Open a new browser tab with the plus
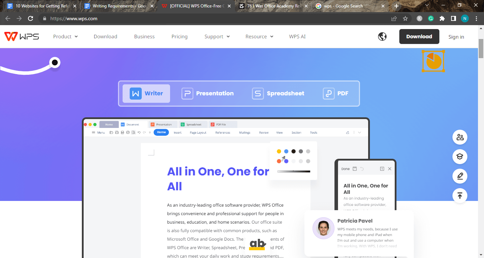The height and width of the screenshot is (258, 484). (396, 6)
